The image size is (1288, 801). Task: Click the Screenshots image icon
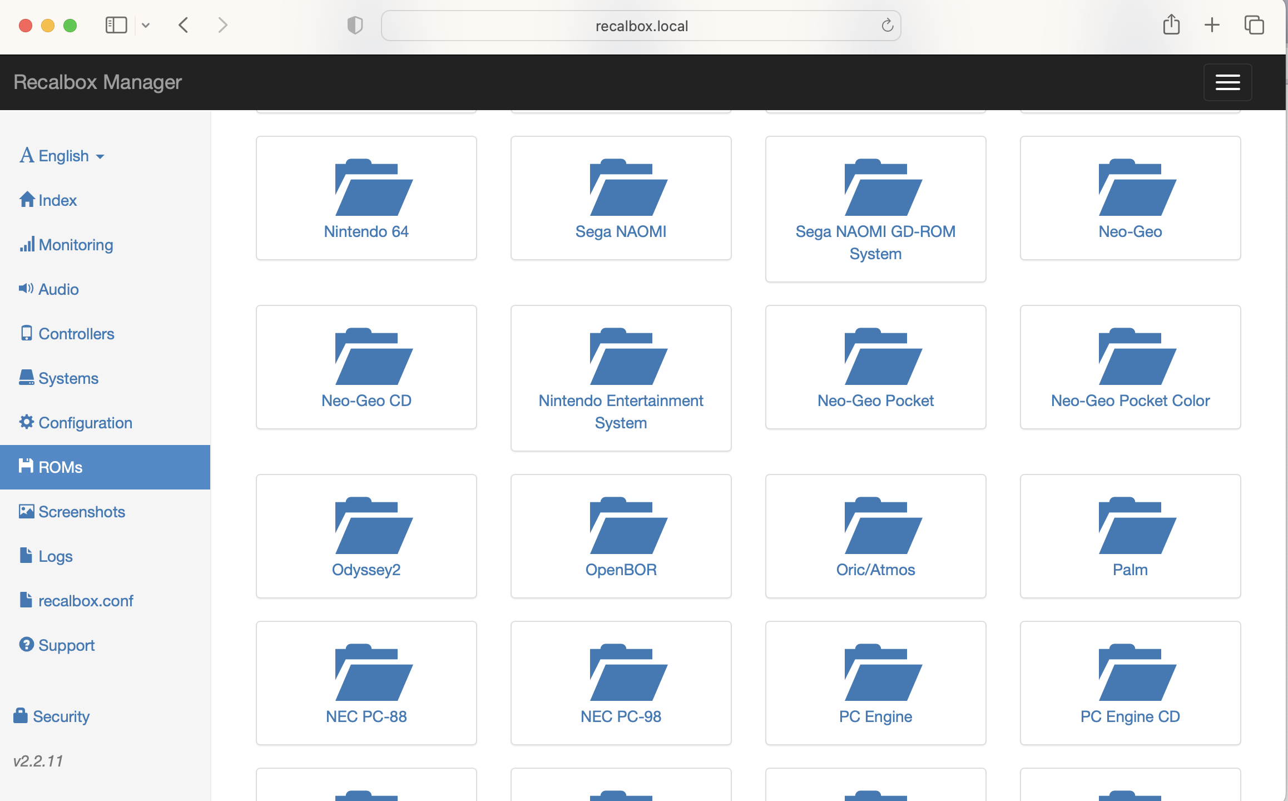point(26,511)
